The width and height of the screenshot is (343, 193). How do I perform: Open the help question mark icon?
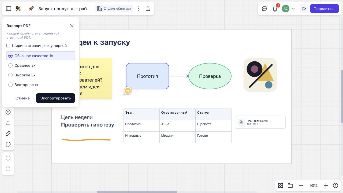[x=335, y=185]
